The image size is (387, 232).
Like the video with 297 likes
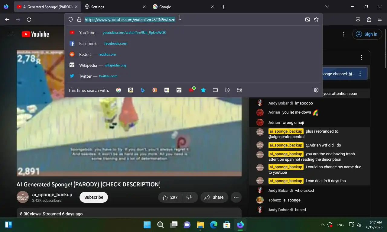click(170, 197)
